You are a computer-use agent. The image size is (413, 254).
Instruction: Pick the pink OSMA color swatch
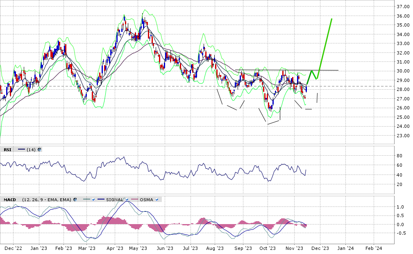[134, 200]
